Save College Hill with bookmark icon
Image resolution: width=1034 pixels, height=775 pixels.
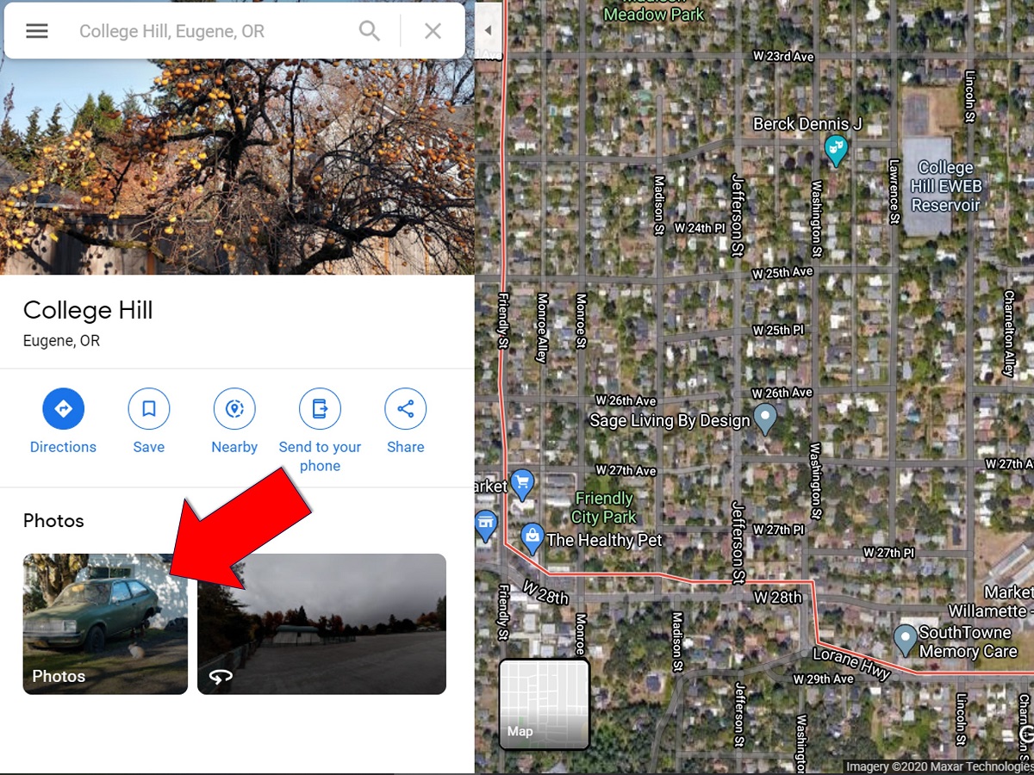149,408
